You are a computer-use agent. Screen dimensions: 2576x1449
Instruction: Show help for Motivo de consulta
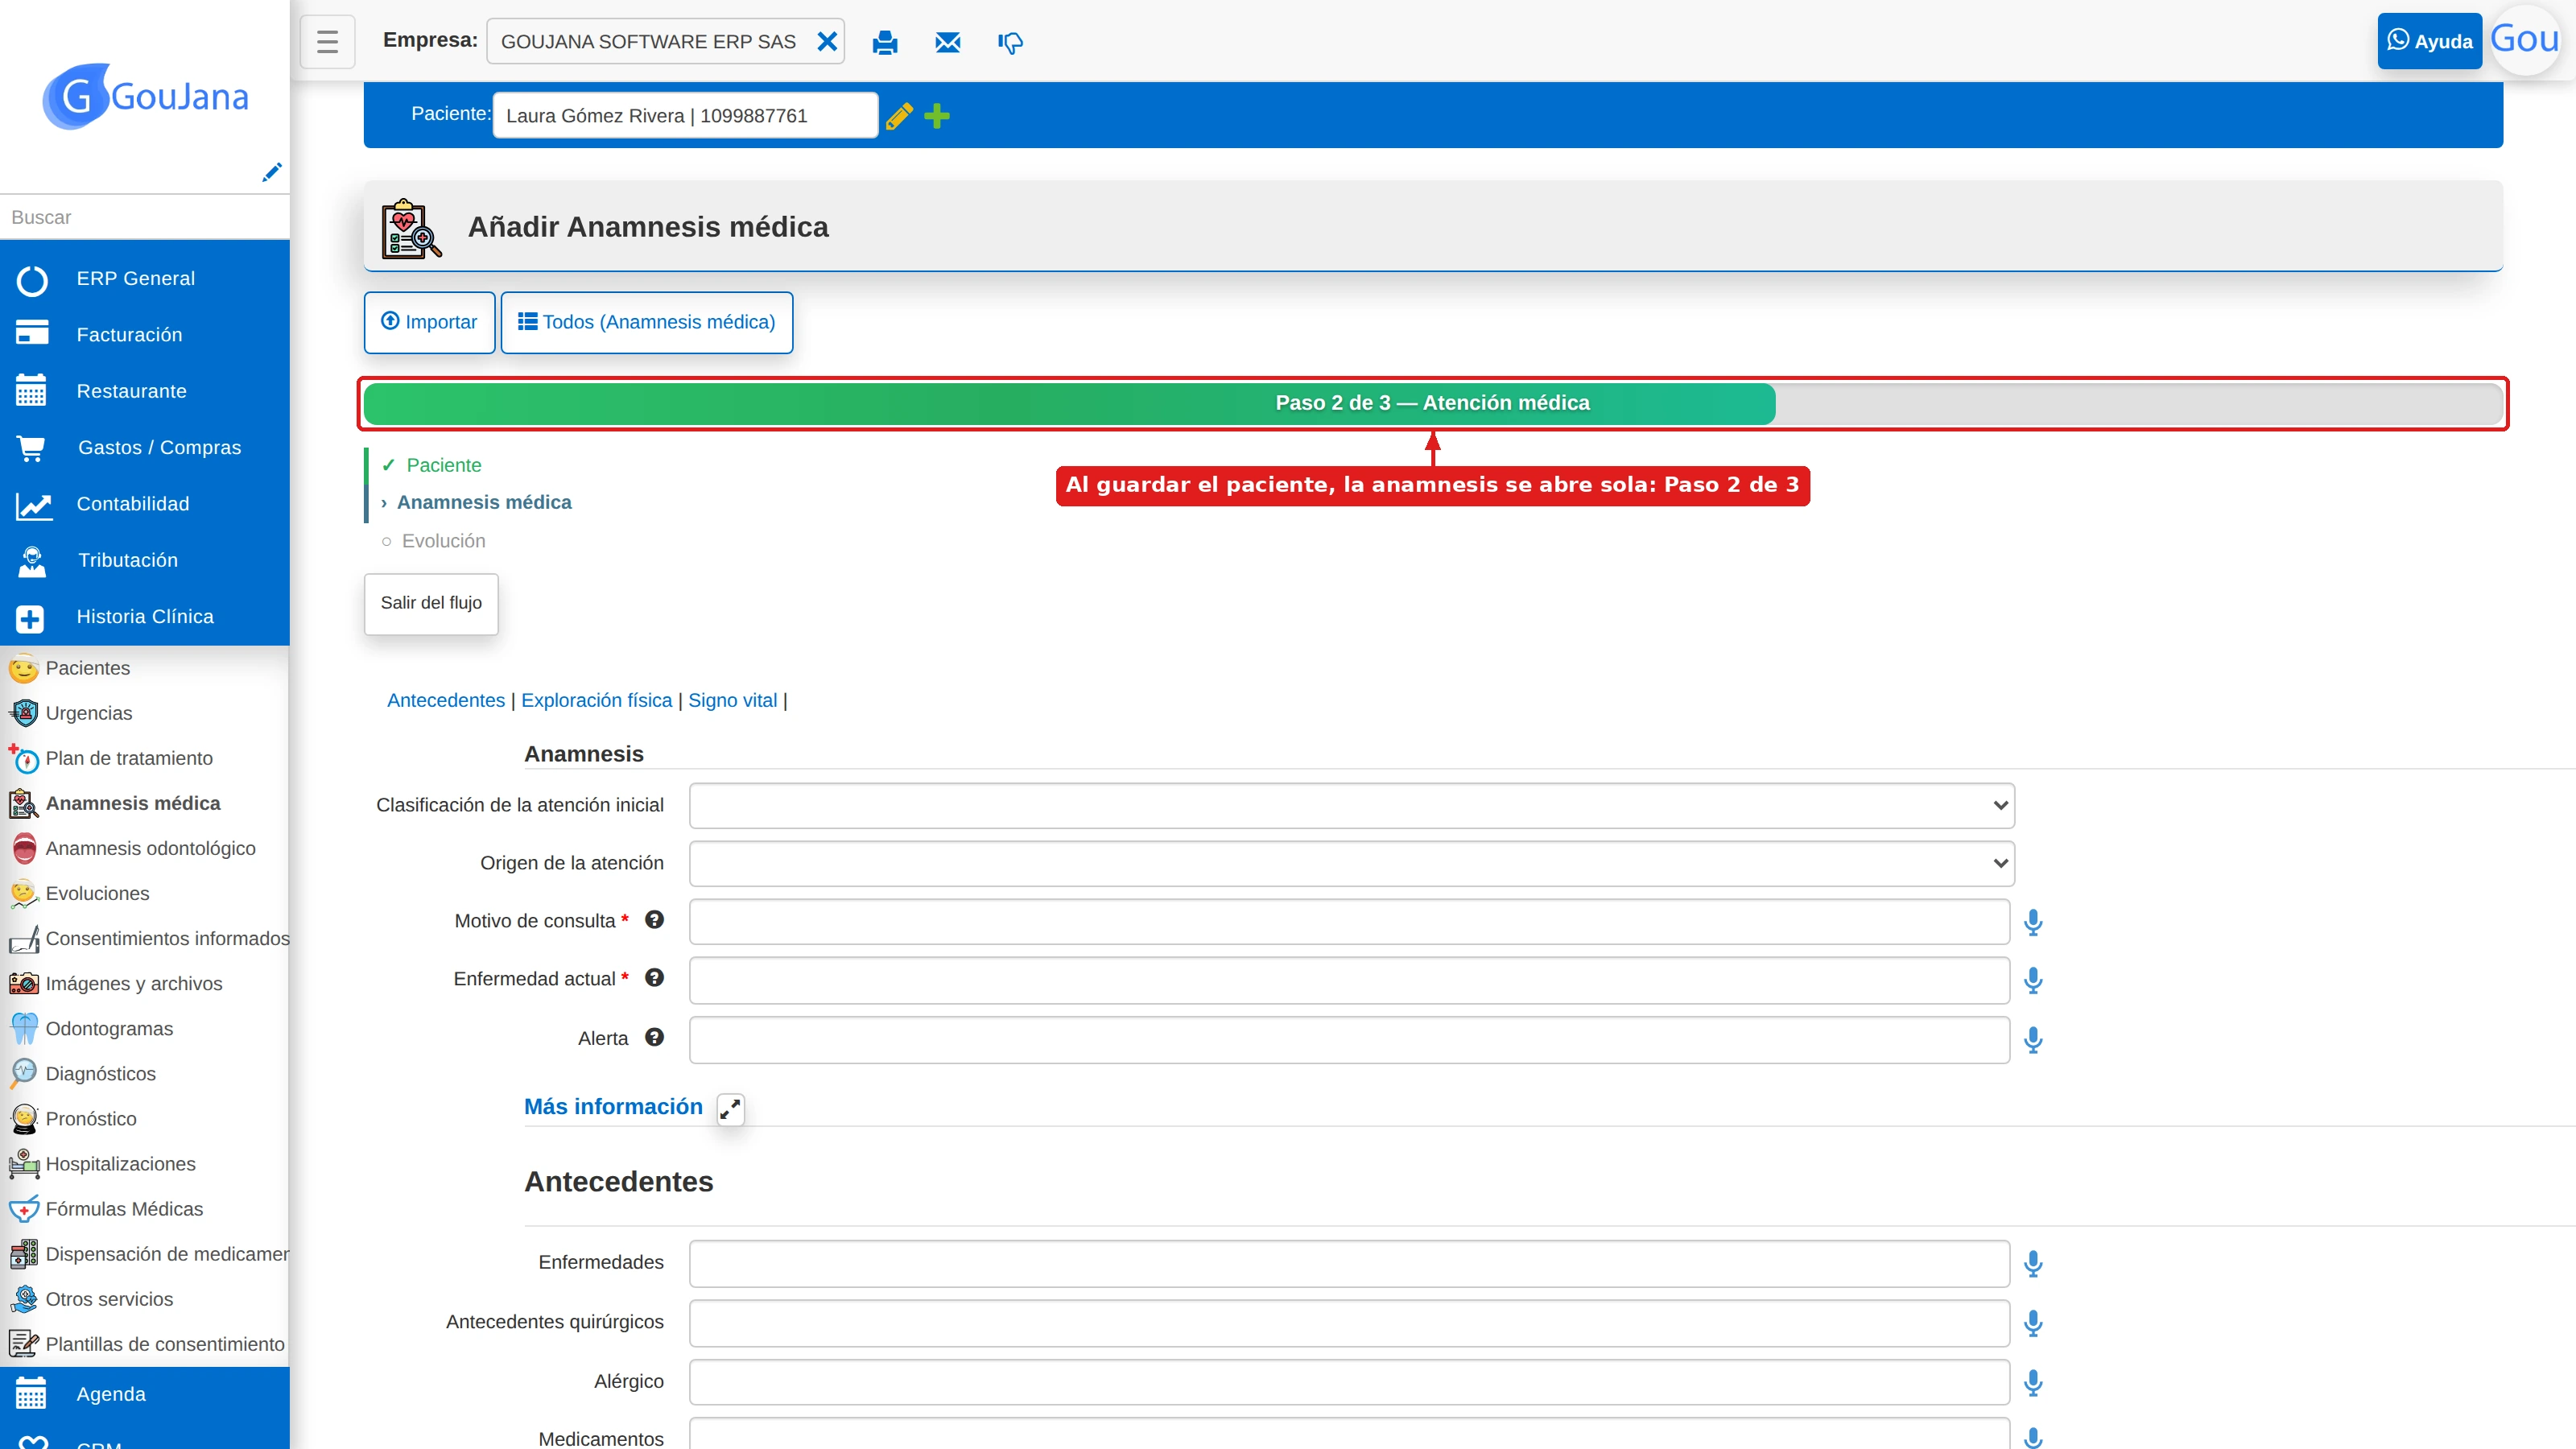(x=654, y=920)
